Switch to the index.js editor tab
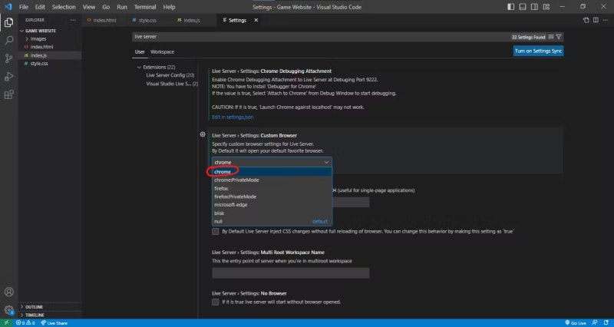The image size is (614, 327). pos(192,20)
